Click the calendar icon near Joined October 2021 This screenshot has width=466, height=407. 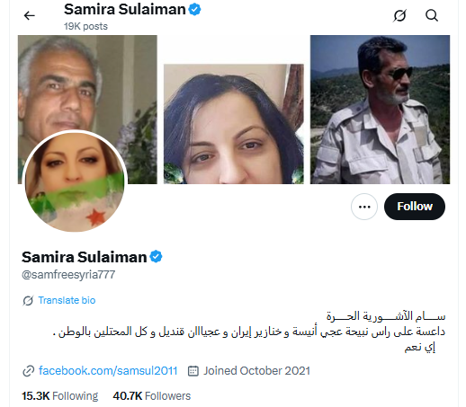[x=193, y=371]
